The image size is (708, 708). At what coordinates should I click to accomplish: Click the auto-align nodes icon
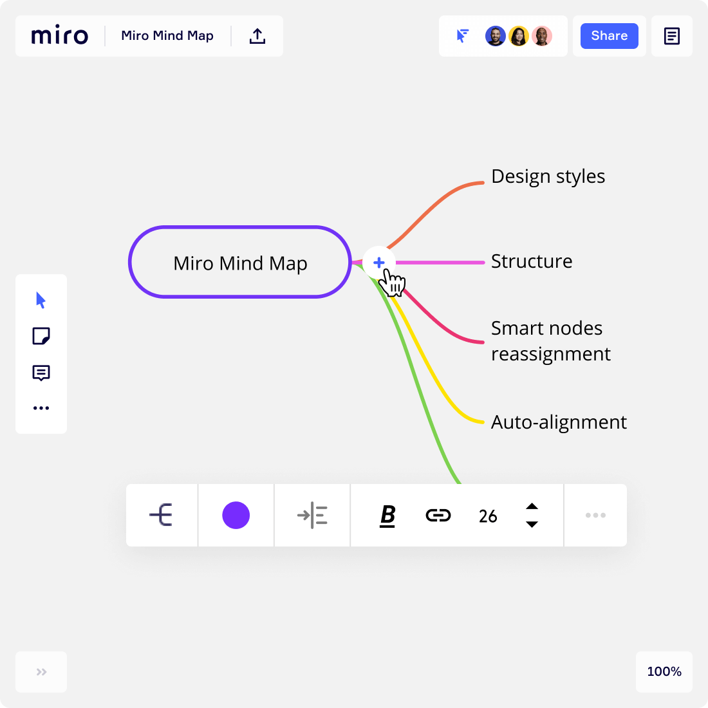coord(312,515)
